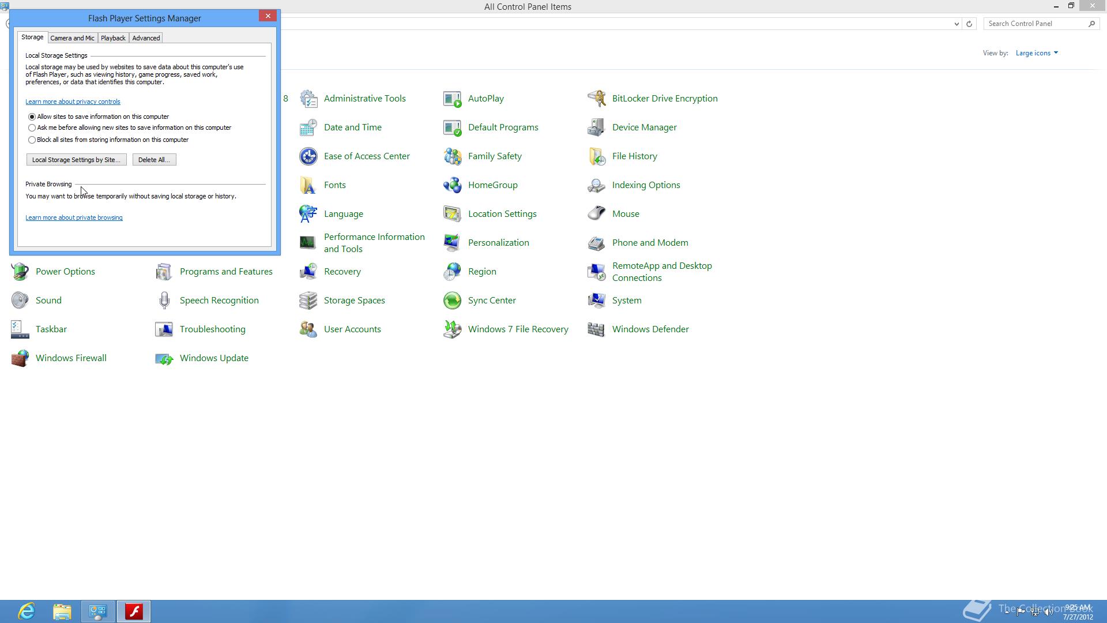
Task: Open the Storage Spaces icon
Action: 308,301
